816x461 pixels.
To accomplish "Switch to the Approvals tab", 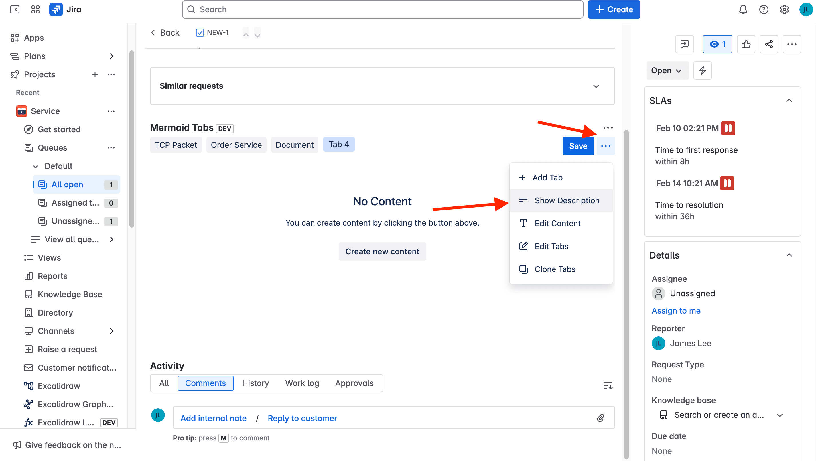I will pyautogui.click(x=354, y=383).
